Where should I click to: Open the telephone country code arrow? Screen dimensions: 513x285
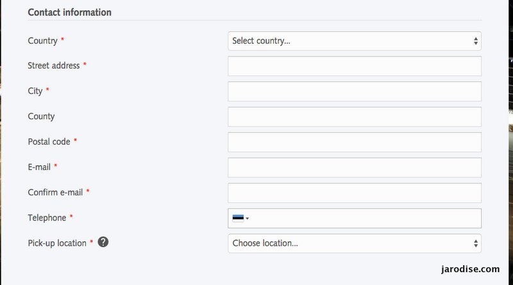point(248,218)
